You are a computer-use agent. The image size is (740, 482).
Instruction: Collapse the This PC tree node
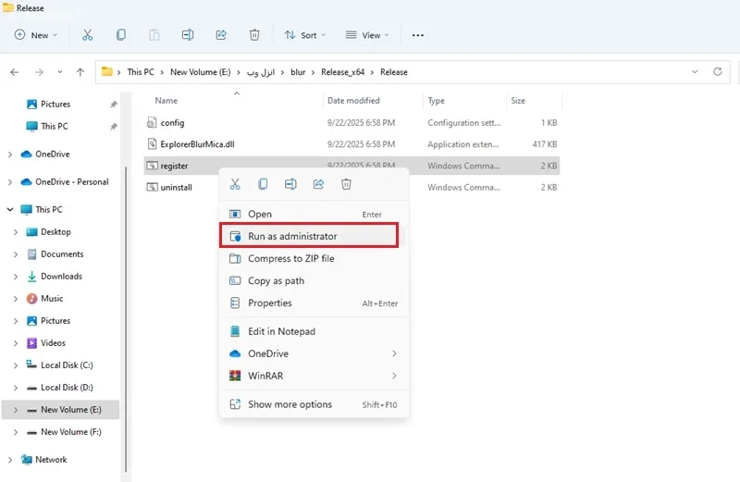(10, 210)
